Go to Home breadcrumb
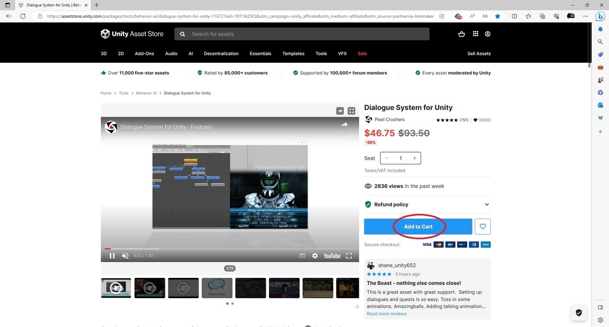609x327 pixels. (x=106, y=93)
